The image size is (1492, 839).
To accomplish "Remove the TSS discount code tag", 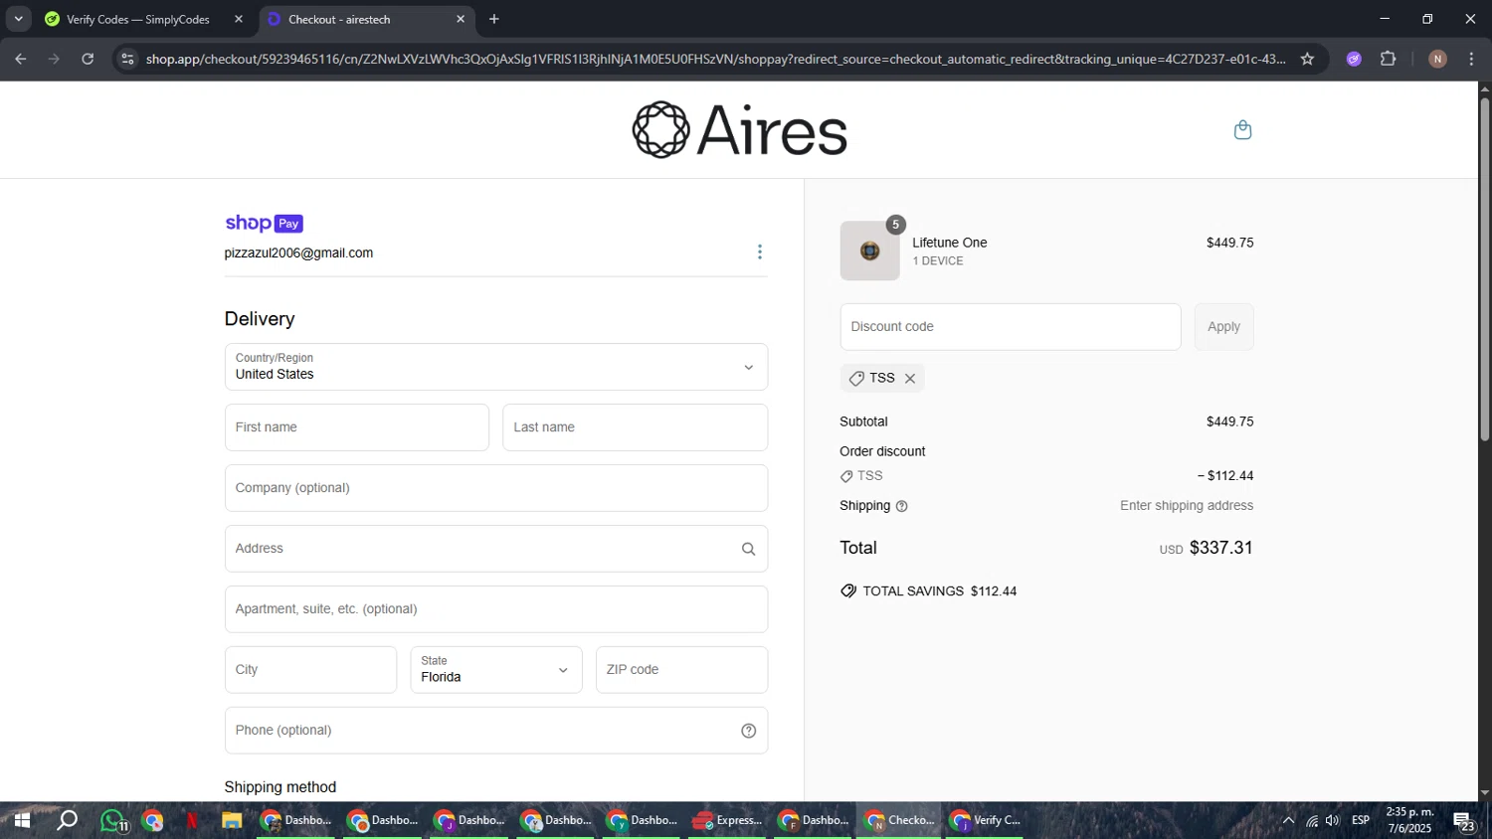I will click(910, 379).
